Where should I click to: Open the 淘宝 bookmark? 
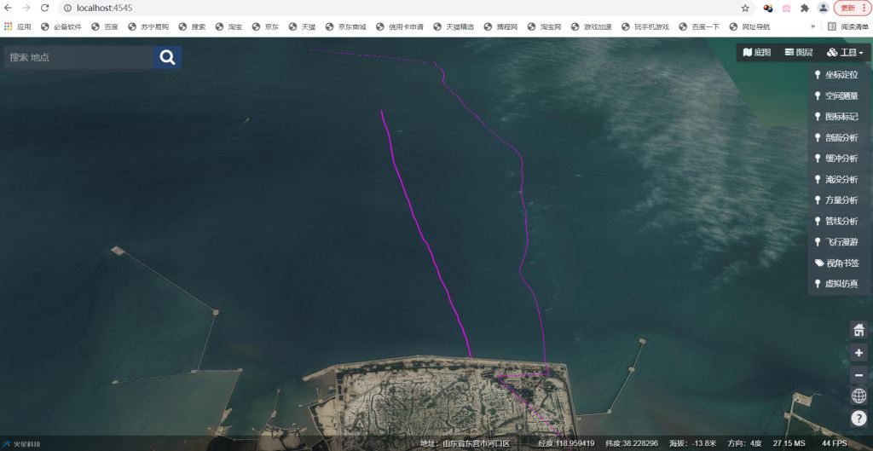pyautogui.click(x=228, y=26)
